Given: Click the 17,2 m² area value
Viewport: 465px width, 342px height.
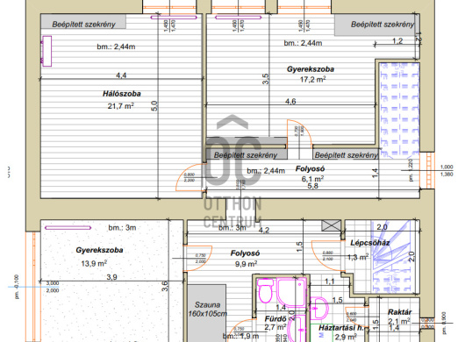Looking at the screenshot, I should coord(313,80).
